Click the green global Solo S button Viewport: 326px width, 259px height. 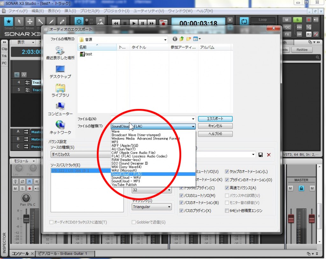coord(298,20)
